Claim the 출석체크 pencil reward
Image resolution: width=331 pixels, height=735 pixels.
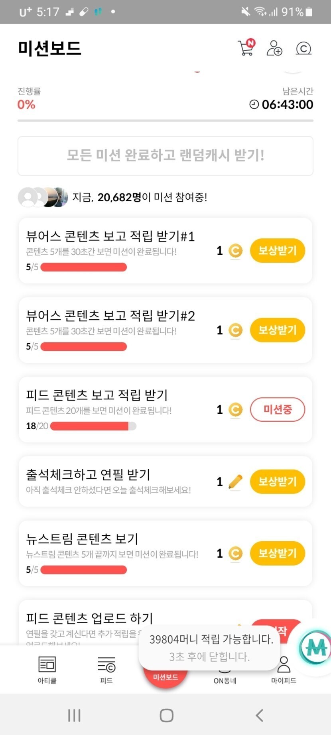coord(277,481)
